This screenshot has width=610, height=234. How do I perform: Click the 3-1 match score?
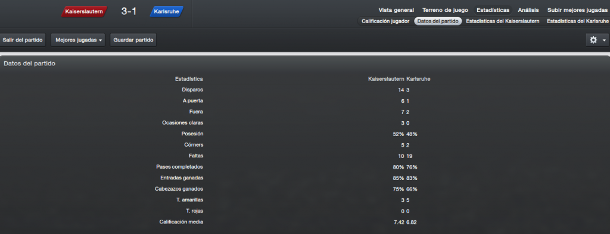click(x=129, y=12)
